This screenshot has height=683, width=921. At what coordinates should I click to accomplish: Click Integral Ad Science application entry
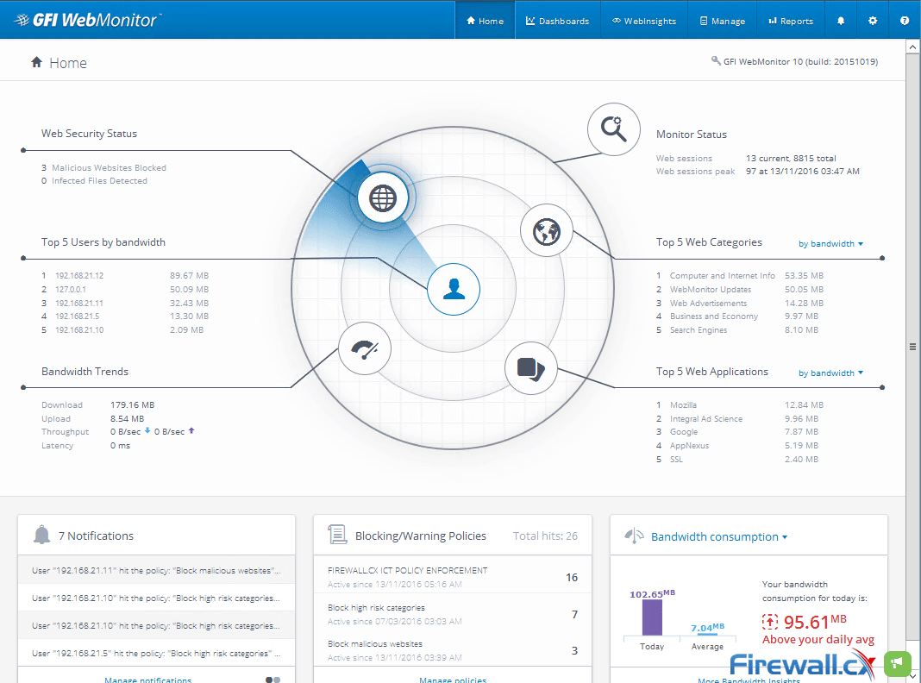tap(706, 419)
